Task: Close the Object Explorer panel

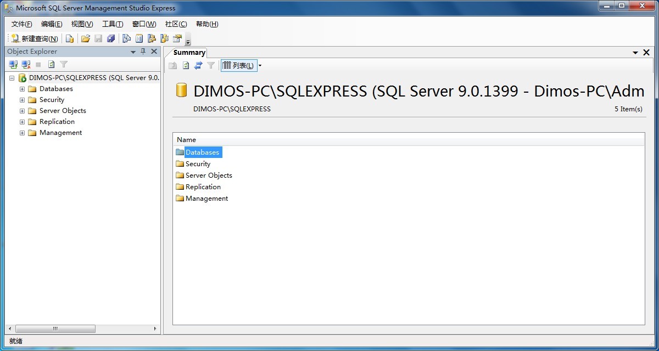Action: click(x=154, y=52)
